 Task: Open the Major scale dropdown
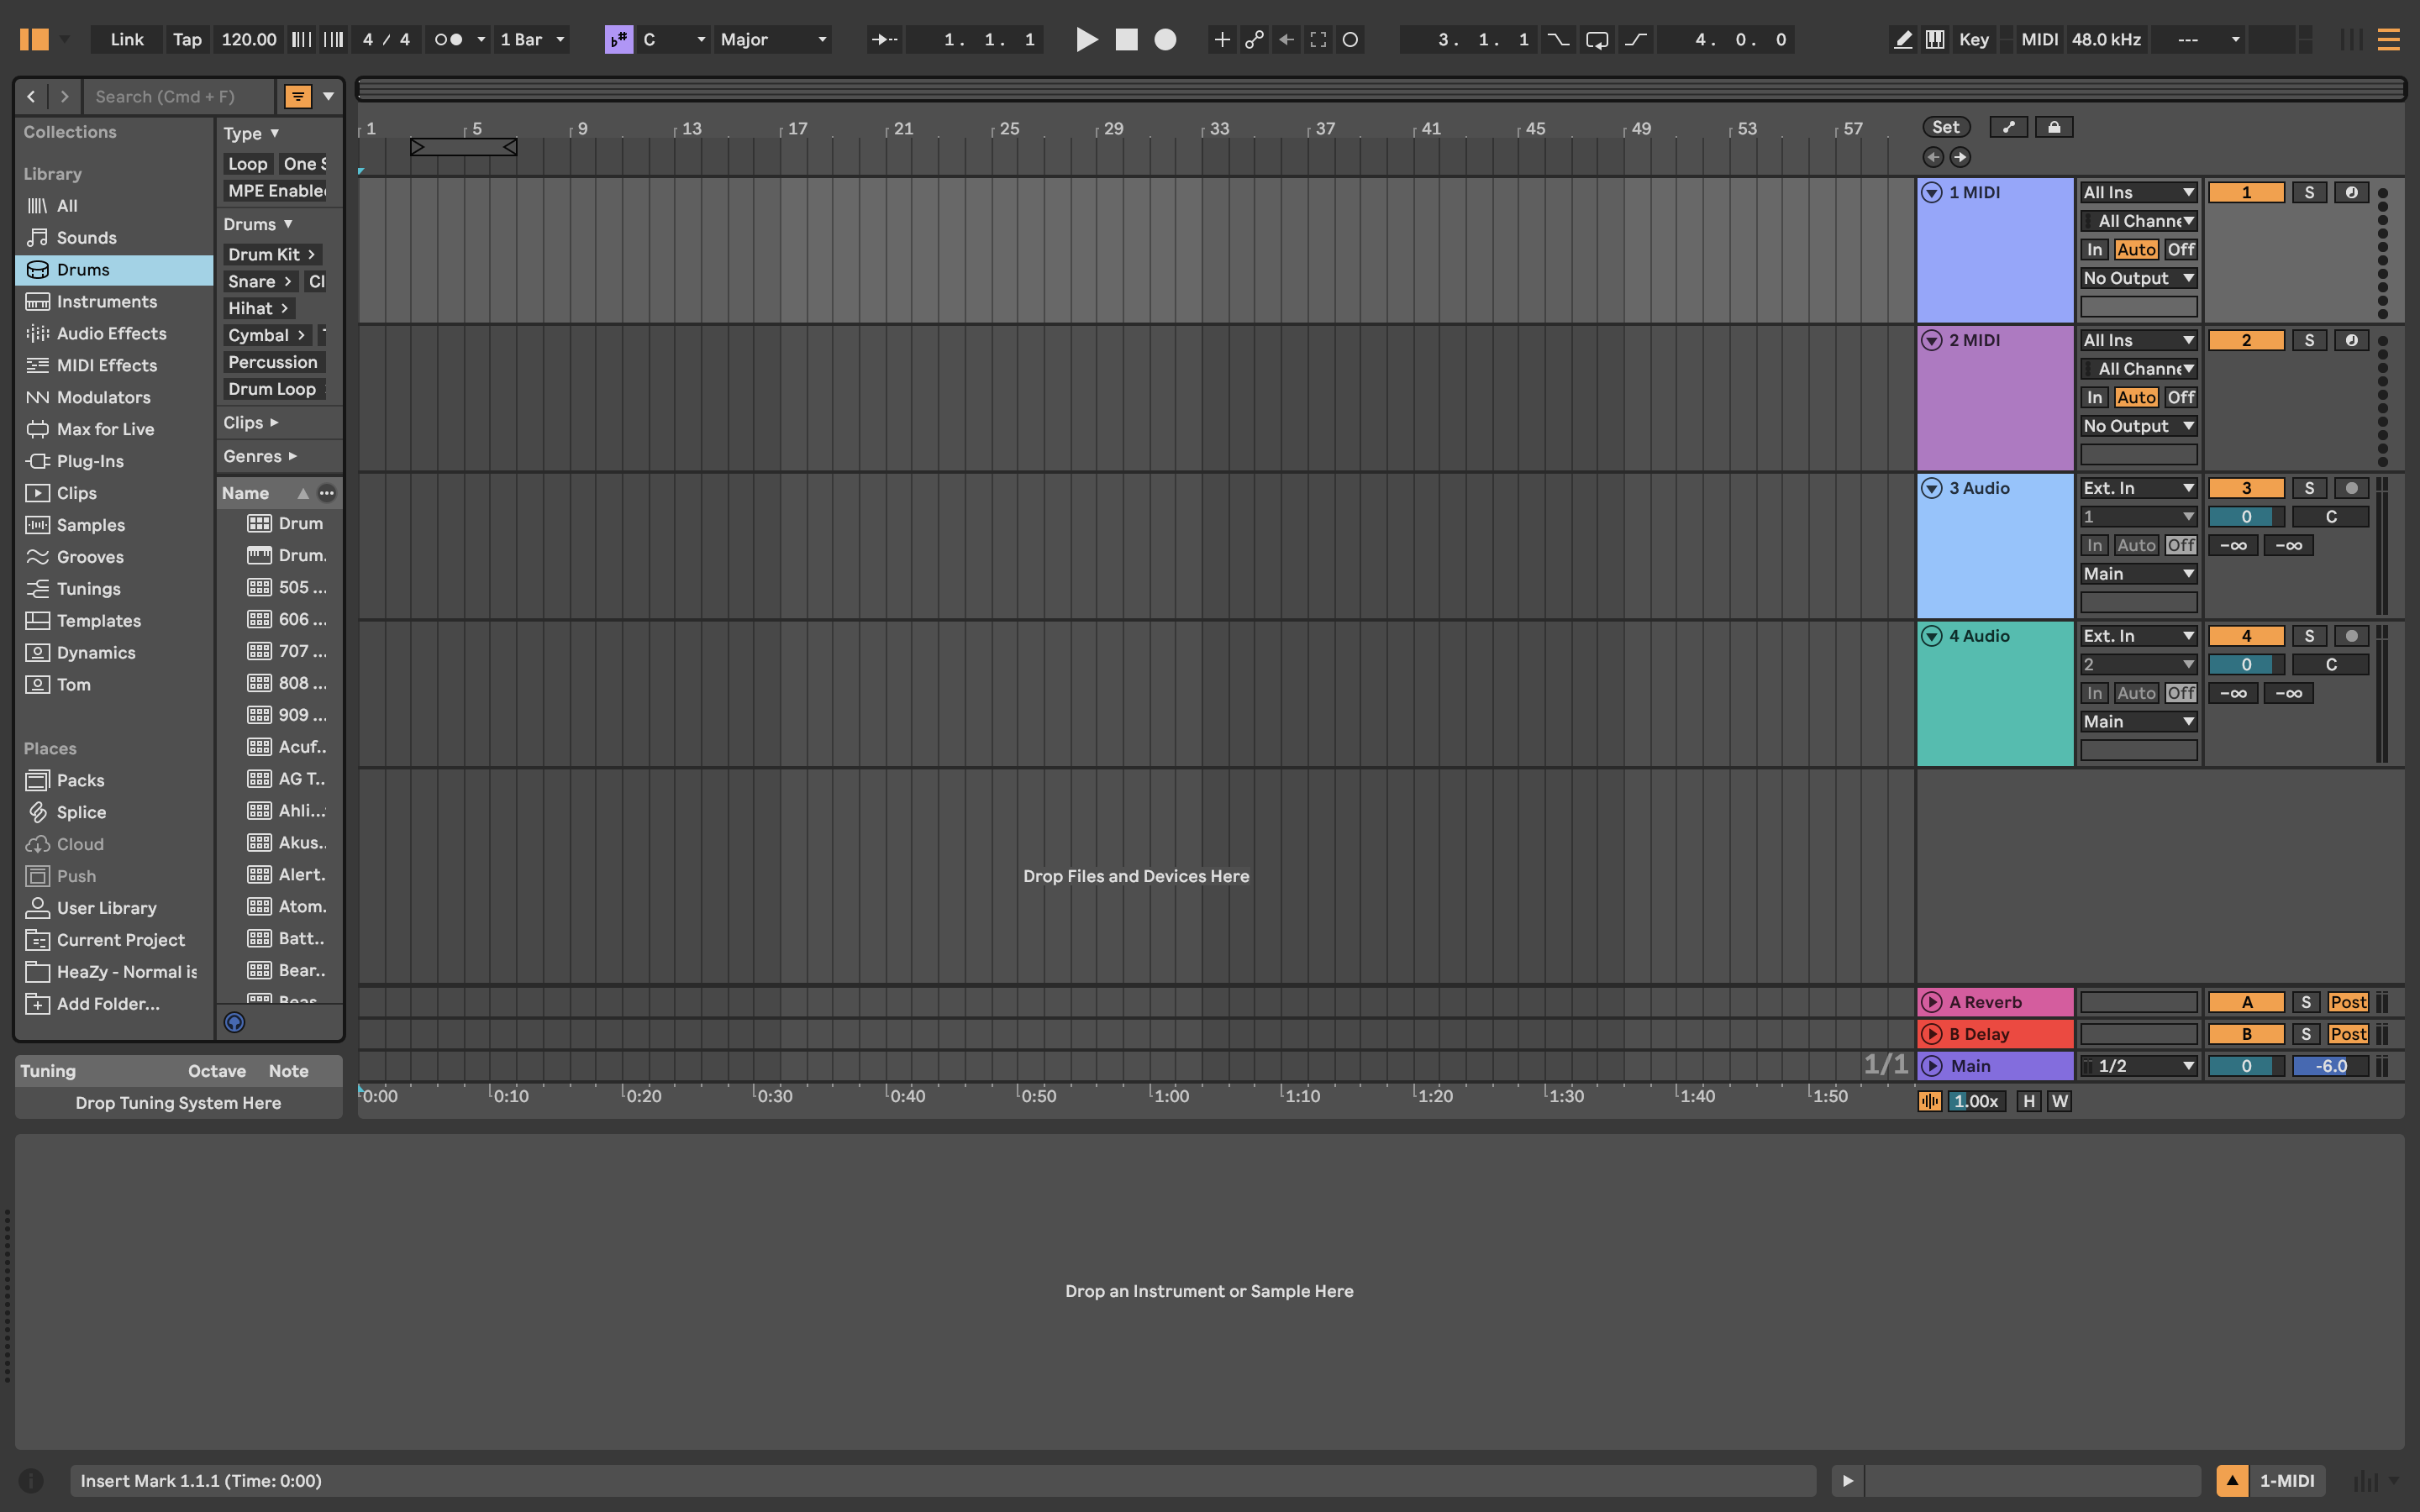pyautogui.click(x=773, y=39)
